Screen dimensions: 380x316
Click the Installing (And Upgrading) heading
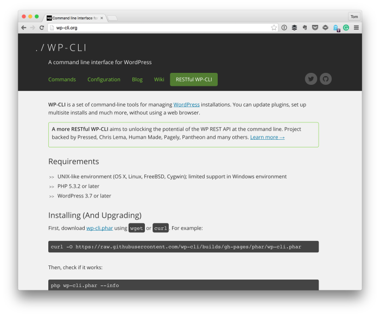(x=95, y=215)
